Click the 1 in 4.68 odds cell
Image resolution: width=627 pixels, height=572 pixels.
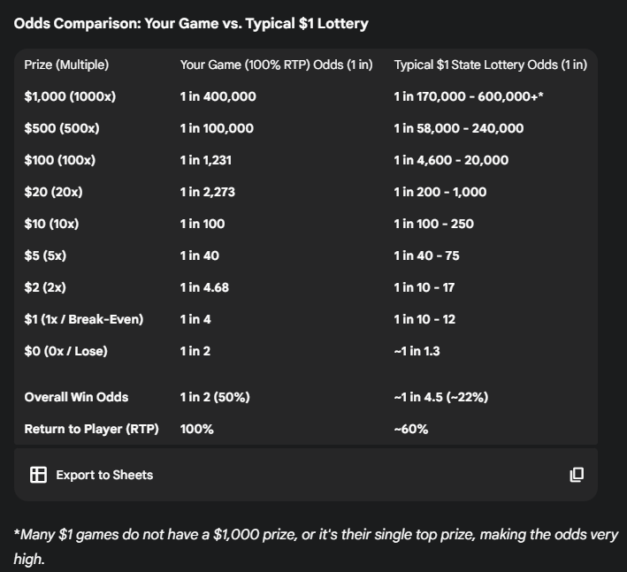(205, 287)
